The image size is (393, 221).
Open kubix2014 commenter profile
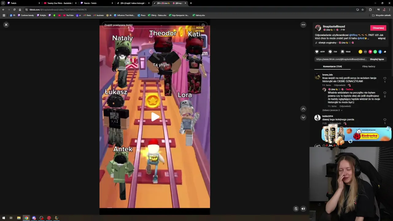point(328,116)
